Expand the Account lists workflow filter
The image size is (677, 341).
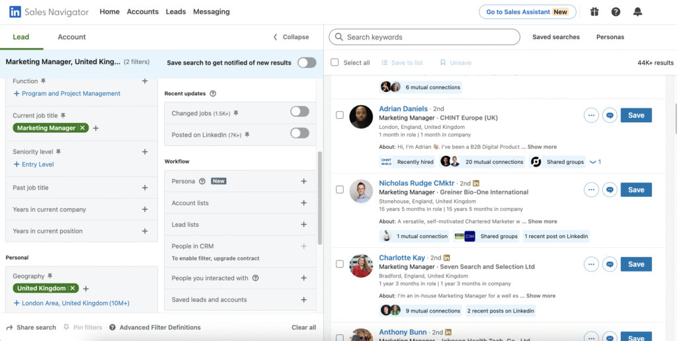303,203
